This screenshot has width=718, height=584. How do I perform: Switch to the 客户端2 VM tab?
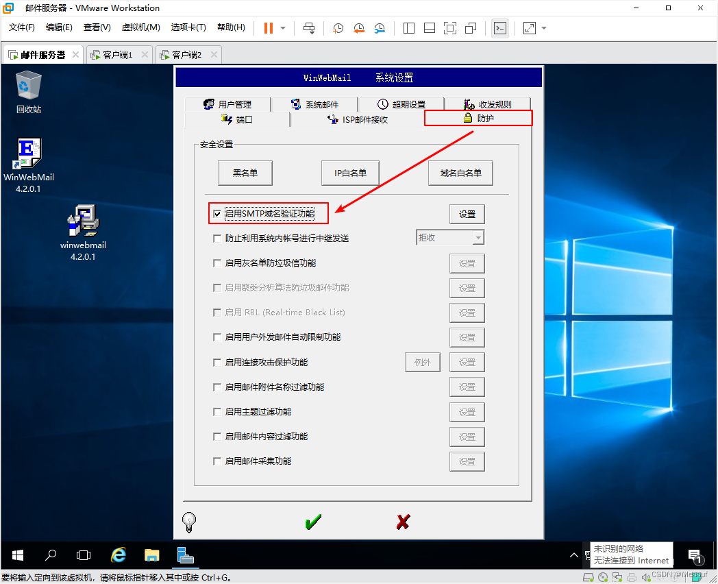coord(187,55)
